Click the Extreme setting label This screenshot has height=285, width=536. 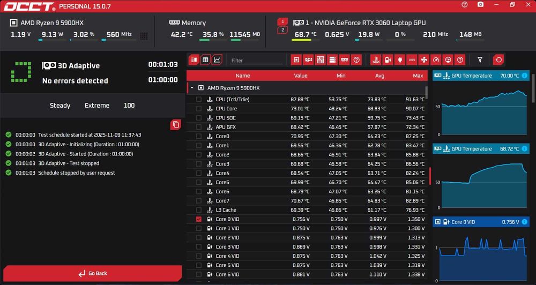97,106
